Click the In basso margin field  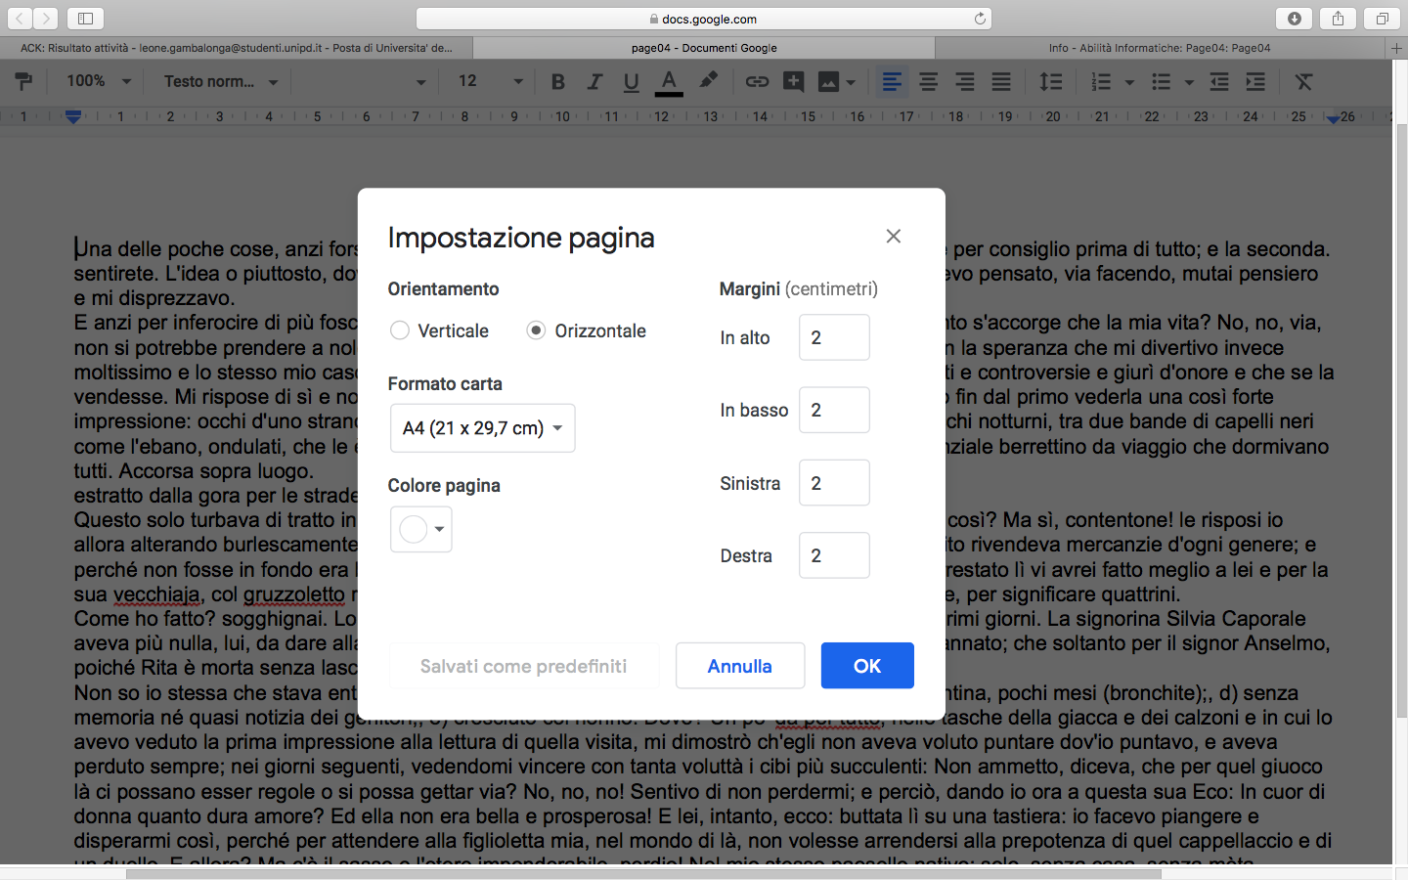coord(834,410)
